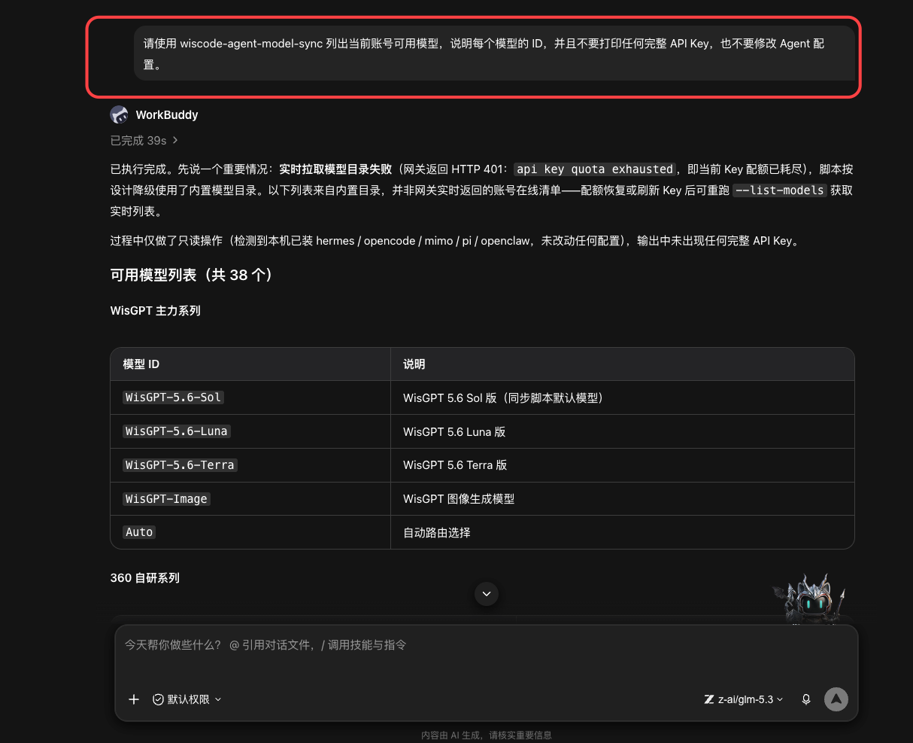The width and height of the screenshot is (913, 743).
Task: Click the WisGPT 5.6 Terra 版 description
Action: point(455,465)
